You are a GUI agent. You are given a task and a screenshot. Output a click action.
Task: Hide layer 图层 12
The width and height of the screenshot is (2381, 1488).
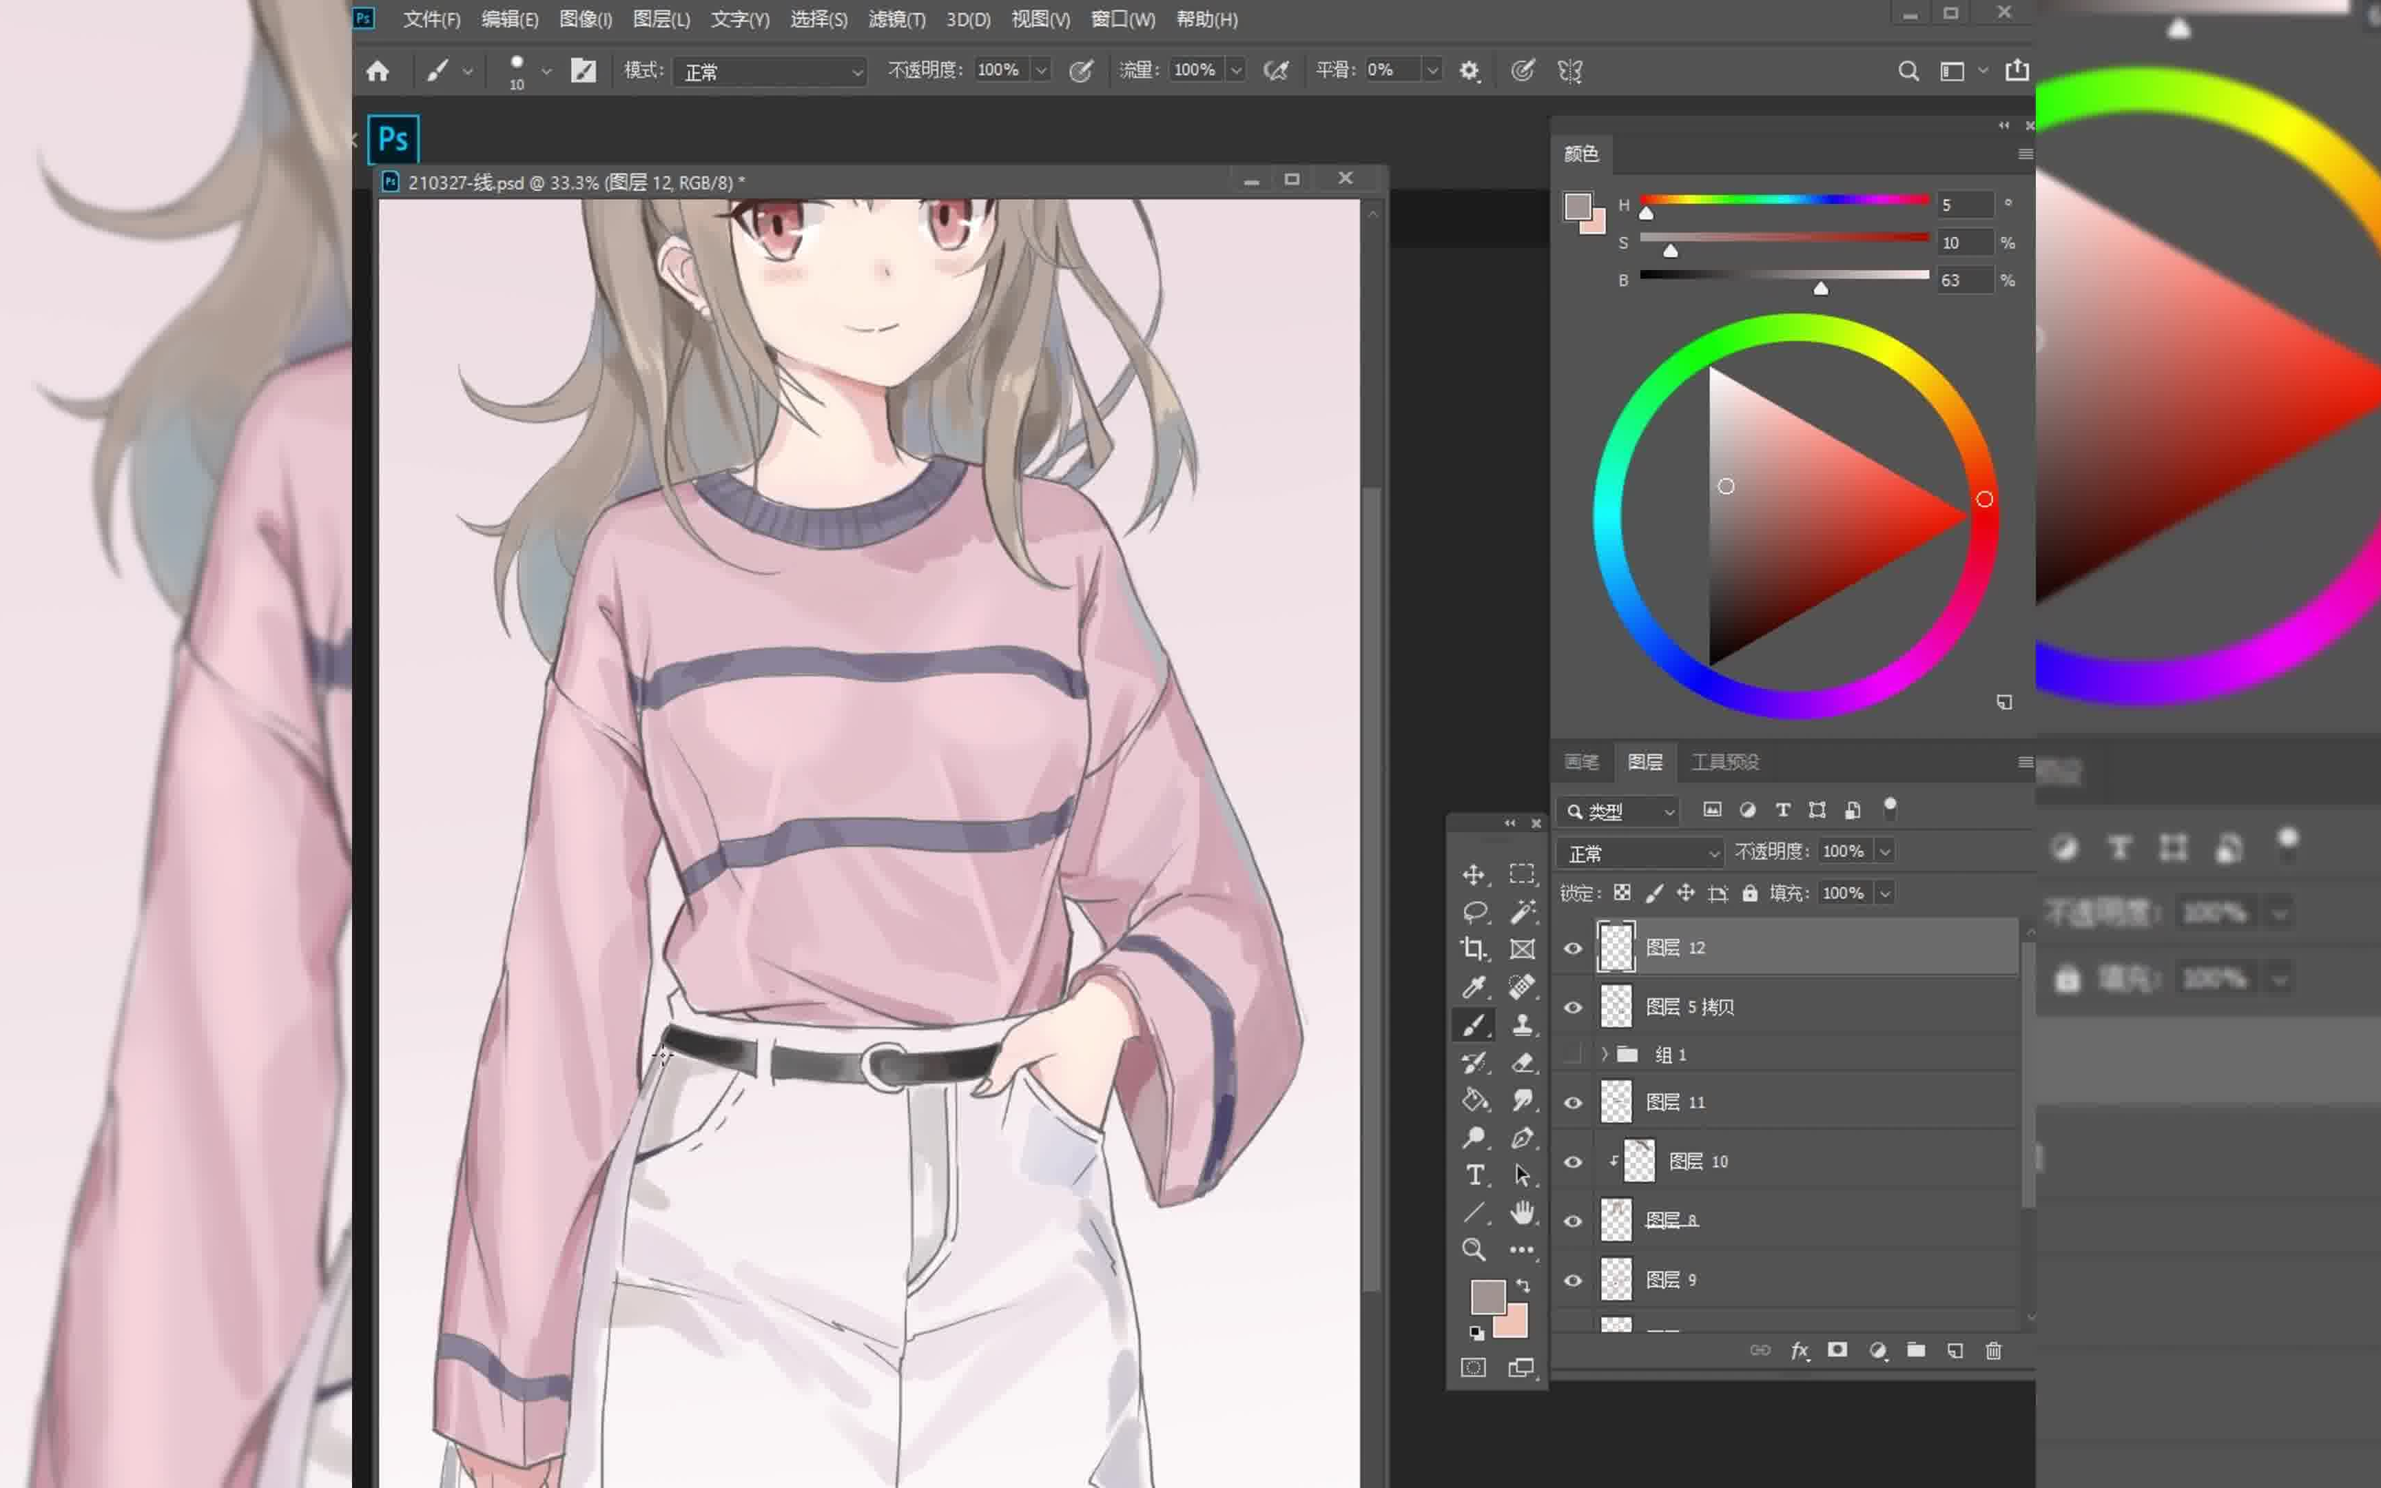(x=1574, y=948)
